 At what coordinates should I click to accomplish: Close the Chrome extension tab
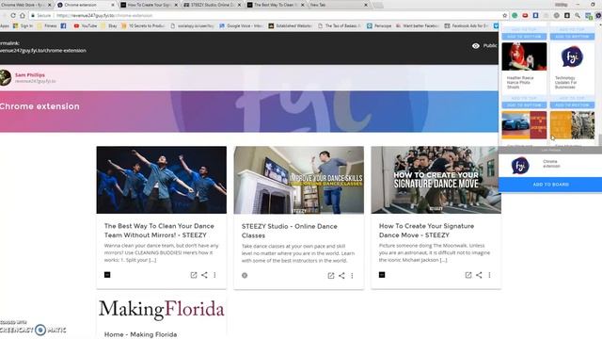pyautogui.click(x=113, y=5)
